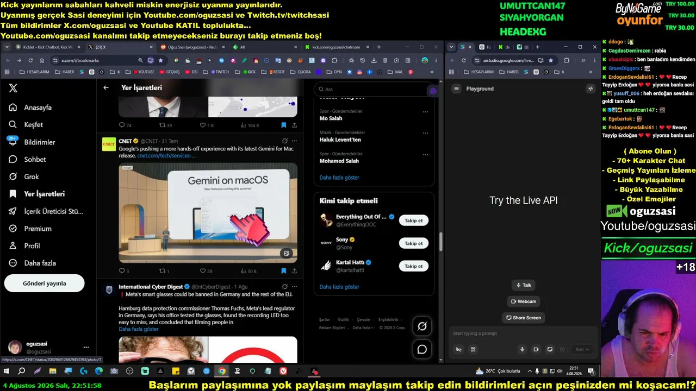Toggle the AI Studio sidebar hamburger menu

pyautogui.click(x=457, y=89)
